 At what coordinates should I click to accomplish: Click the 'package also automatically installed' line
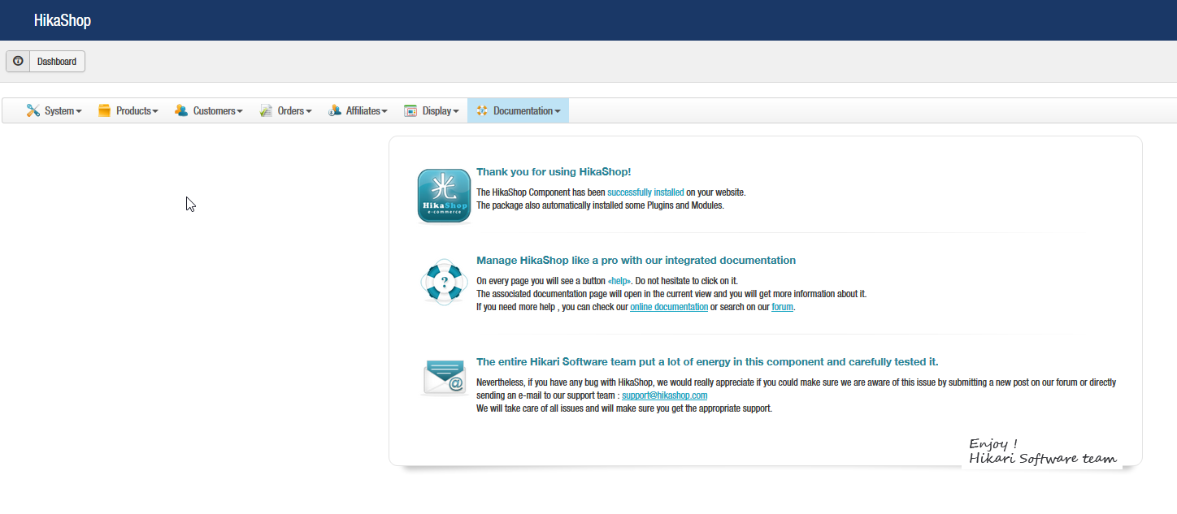[600, 205]
